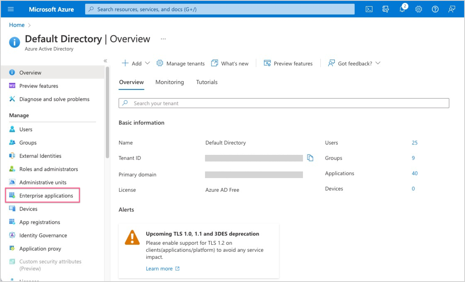This screenshot has height=282, width=465.
Task: Click the sidebar vertical scrollbar
Action: pos(107,112)
